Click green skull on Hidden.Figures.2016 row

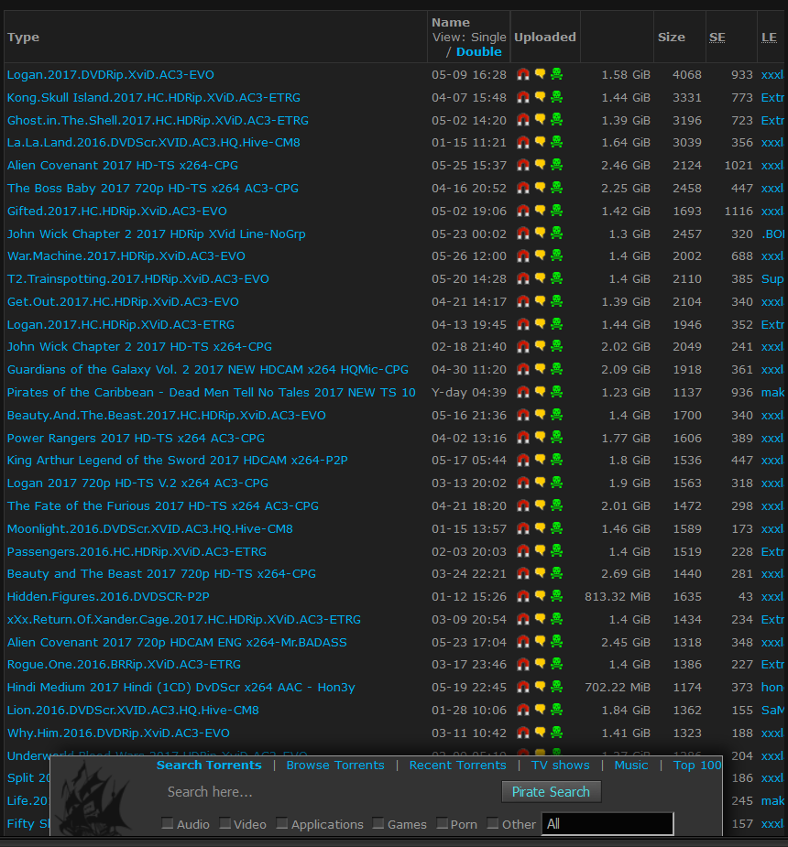coord(557,596)
